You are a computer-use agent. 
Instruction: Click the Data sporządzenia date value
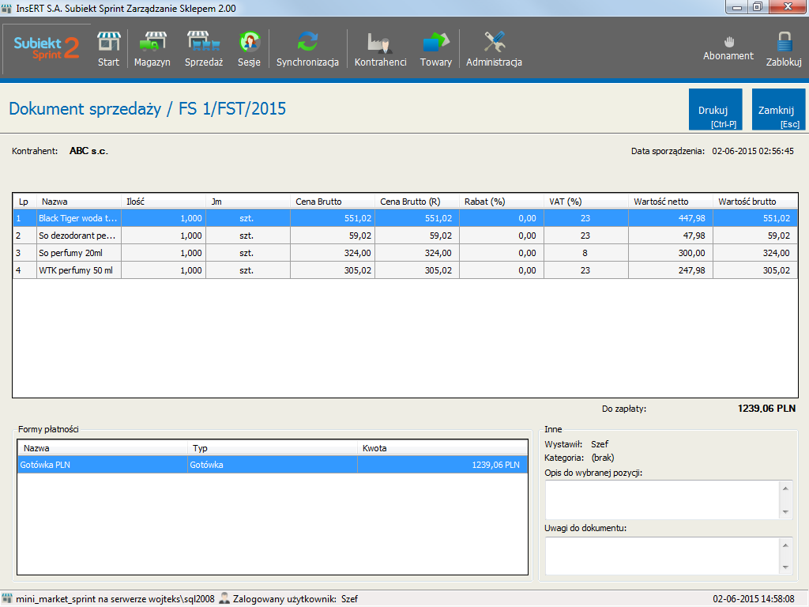(x=753, y=151)
